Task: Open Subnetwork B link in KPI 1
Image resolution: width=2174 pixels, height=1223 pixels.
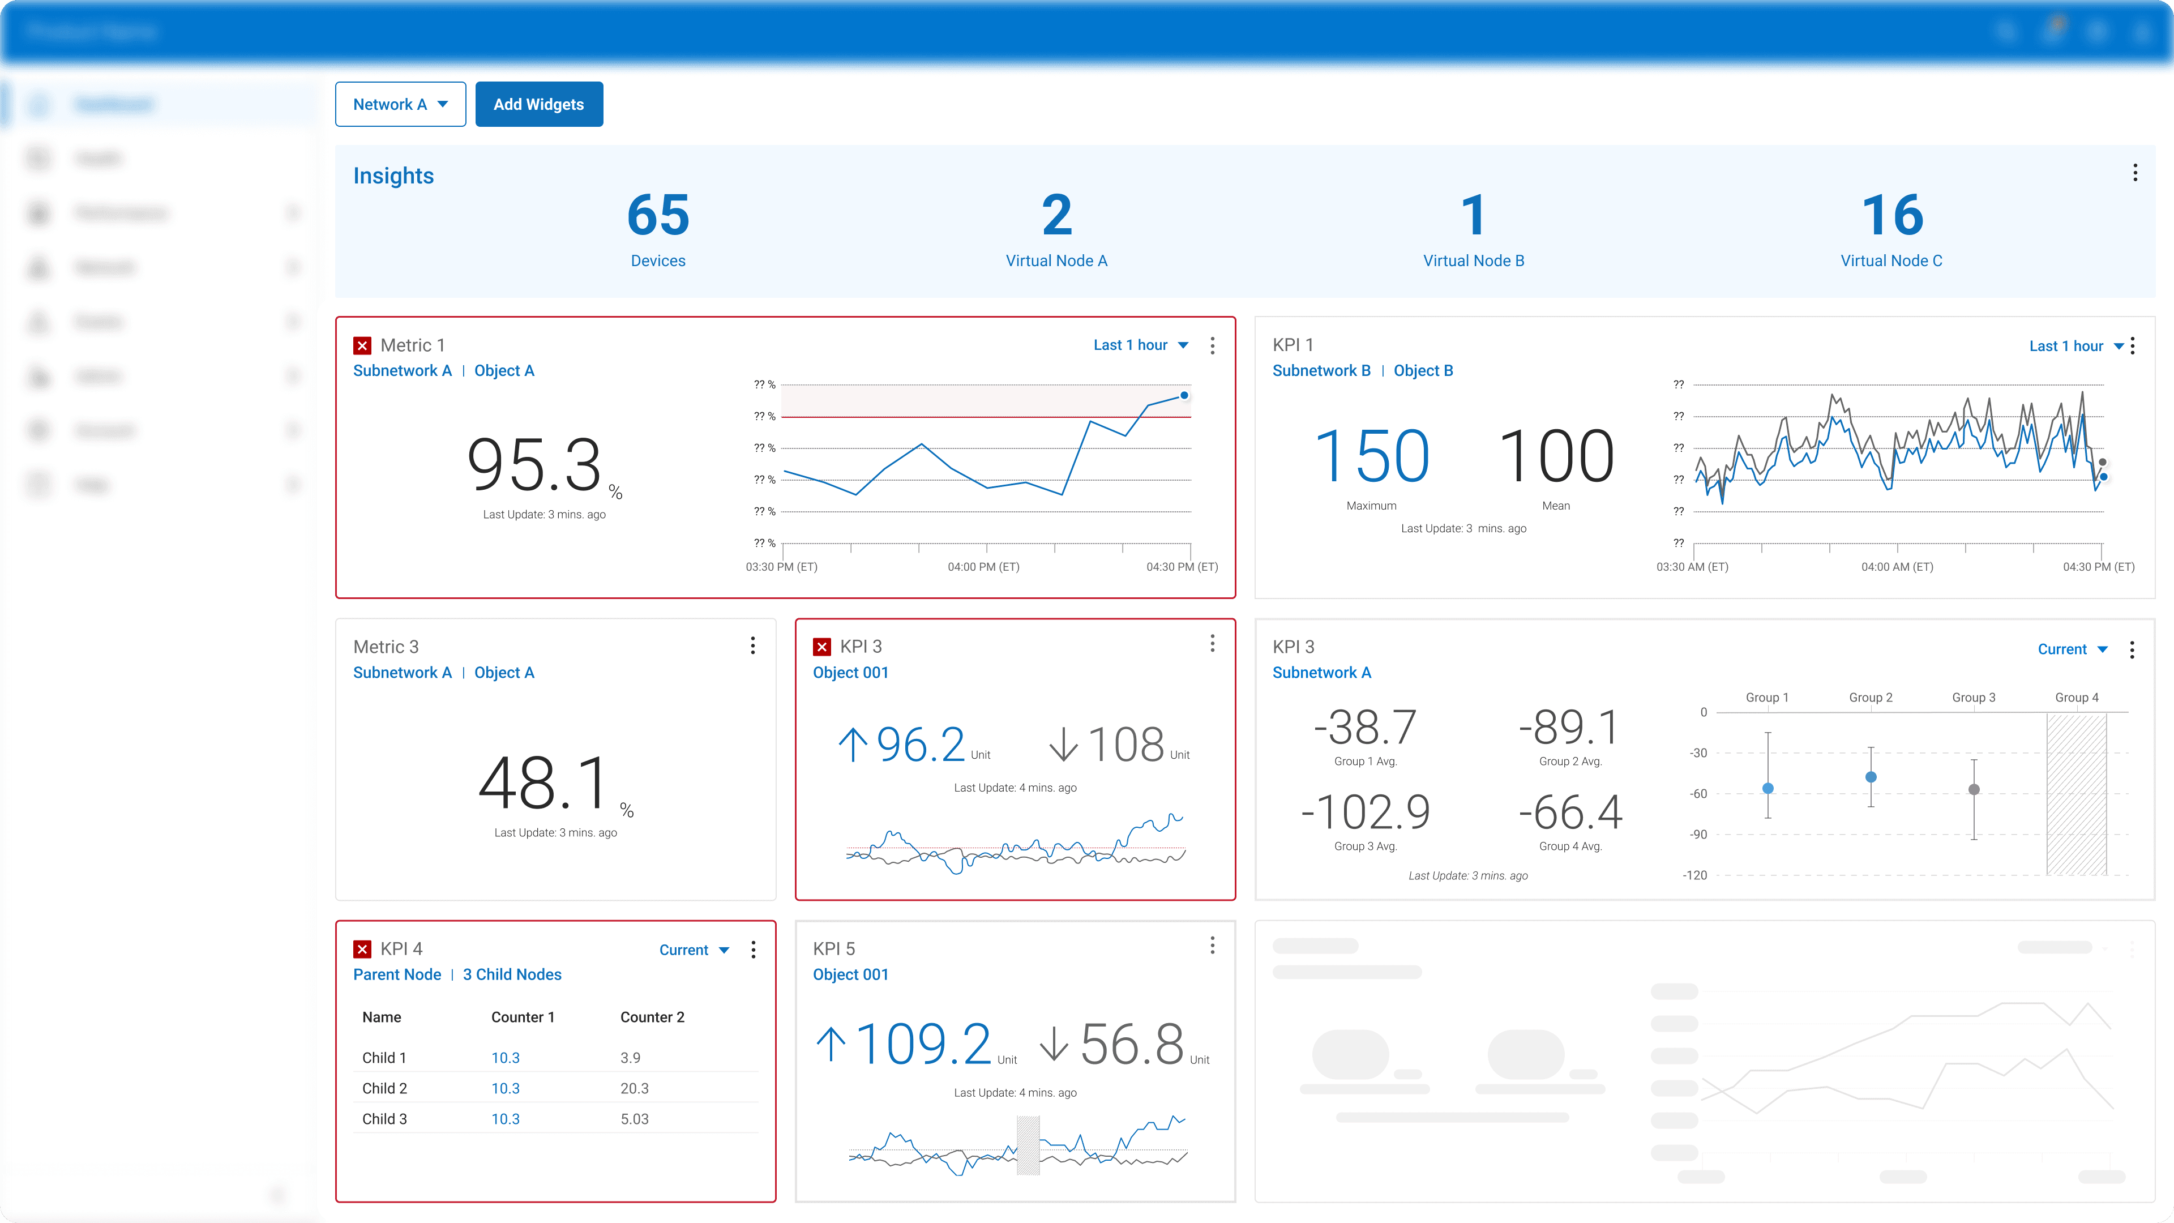Action: (1321, 370)
